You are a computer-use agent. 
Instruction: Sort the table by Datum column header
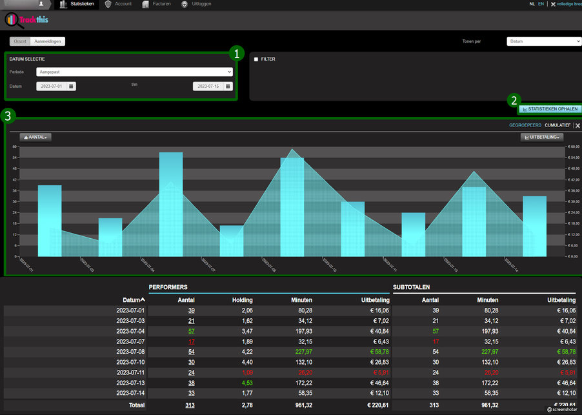click(134, 300)
